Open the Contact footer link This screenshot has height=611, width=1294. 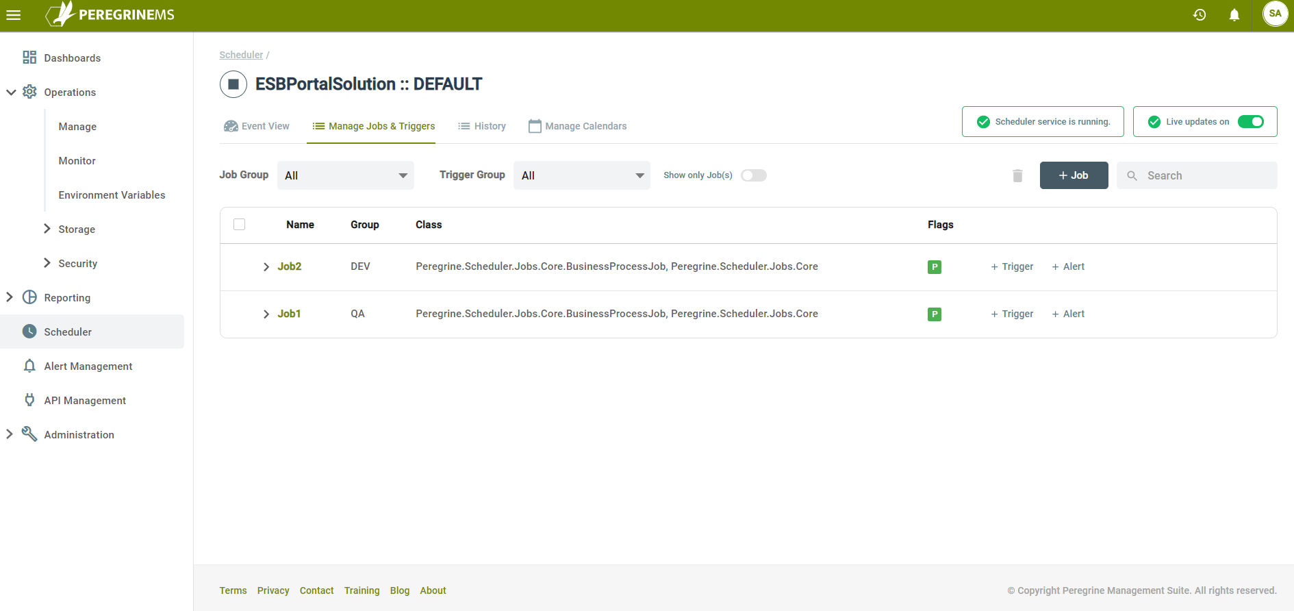[x=316, y=590]
